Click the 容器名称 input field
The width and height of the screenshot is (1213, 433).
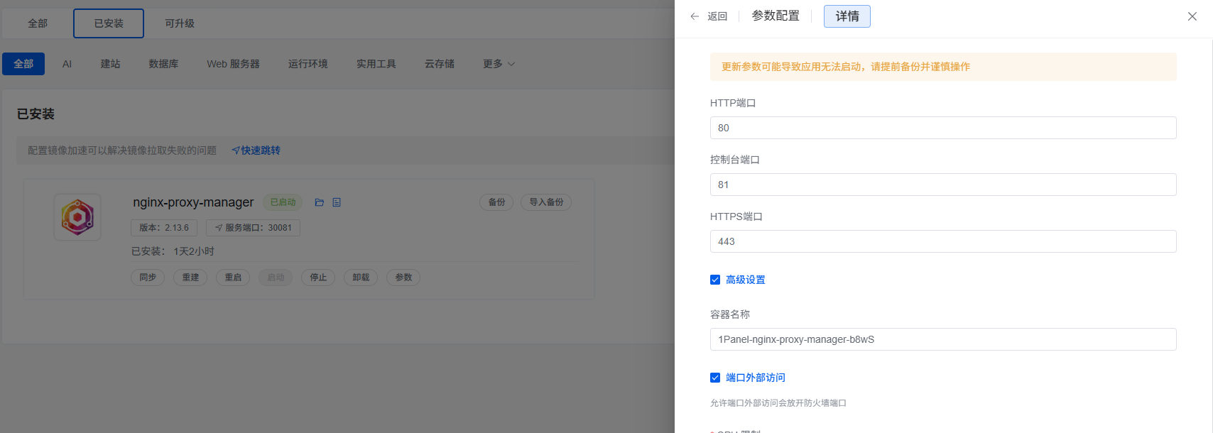(x=943, y=339)
